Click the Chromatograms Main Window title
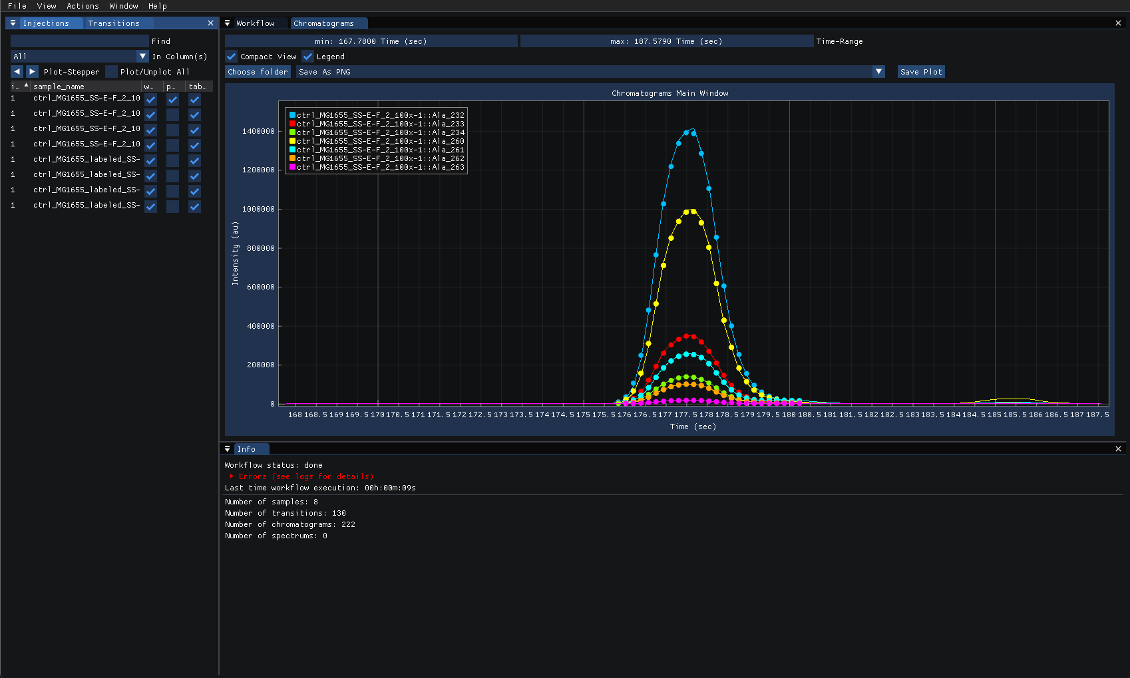Image resolution: width=1130 pixels, height=678 pixels. pos(670,93)
